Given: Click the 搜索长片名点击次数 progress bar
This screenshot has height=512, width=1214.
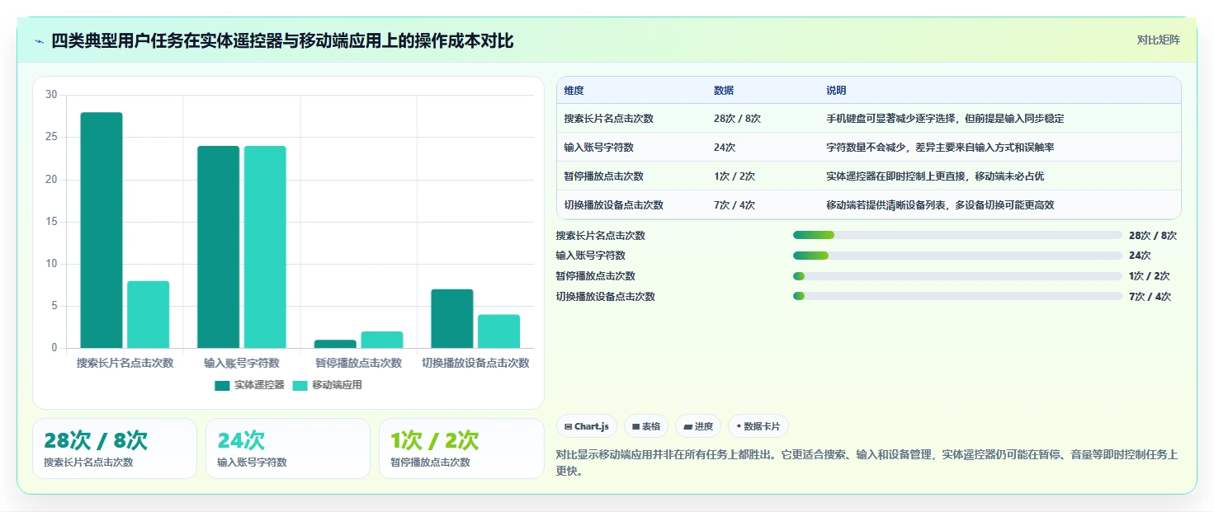Looking at the screenshot, I should point(957,235).
